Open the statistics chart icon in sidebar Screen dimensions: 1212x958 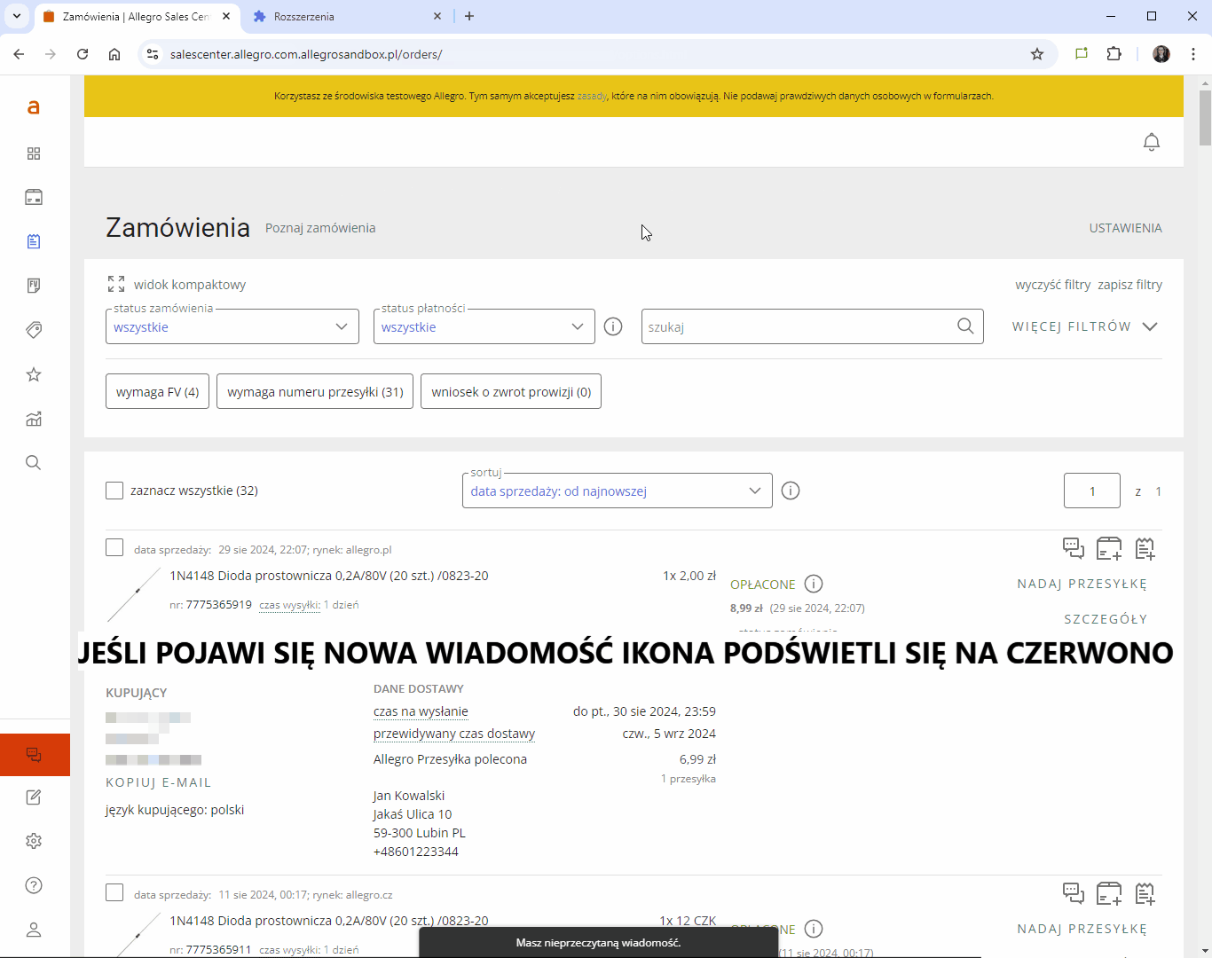point(34,418)
